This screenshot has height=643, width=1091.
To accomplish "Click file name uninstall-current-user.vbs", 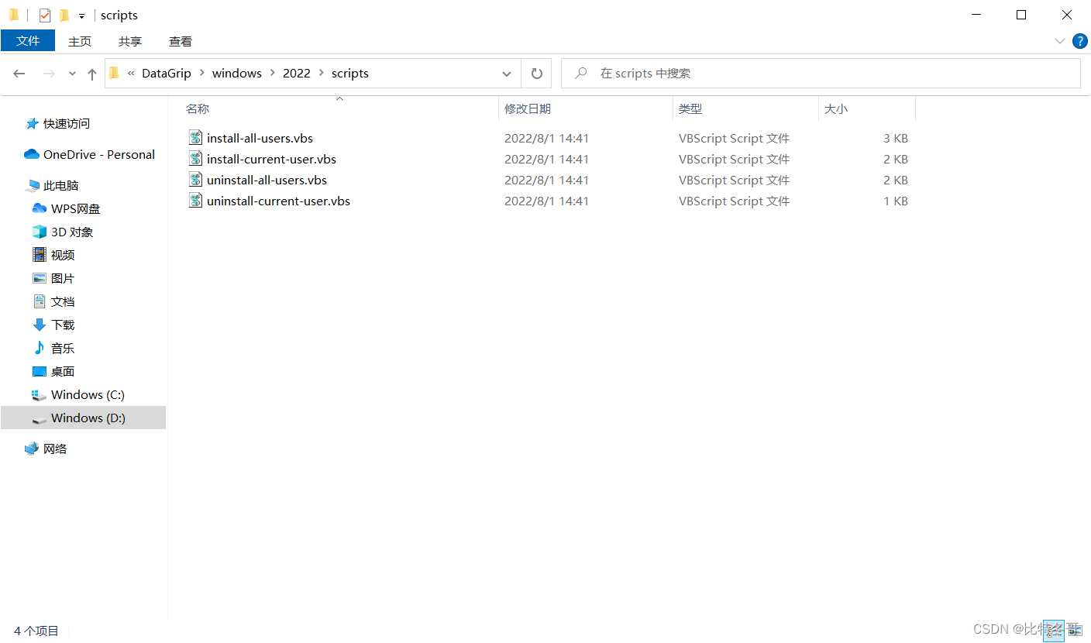I will point(278,201).
